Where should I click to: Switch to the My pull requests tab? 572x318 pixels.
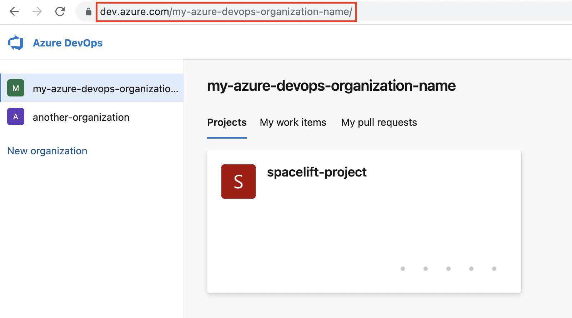379,123
